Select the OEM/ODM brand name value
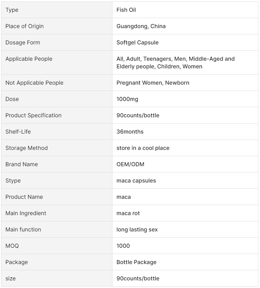This screenshot has height=288, width=260. (130, 164)
